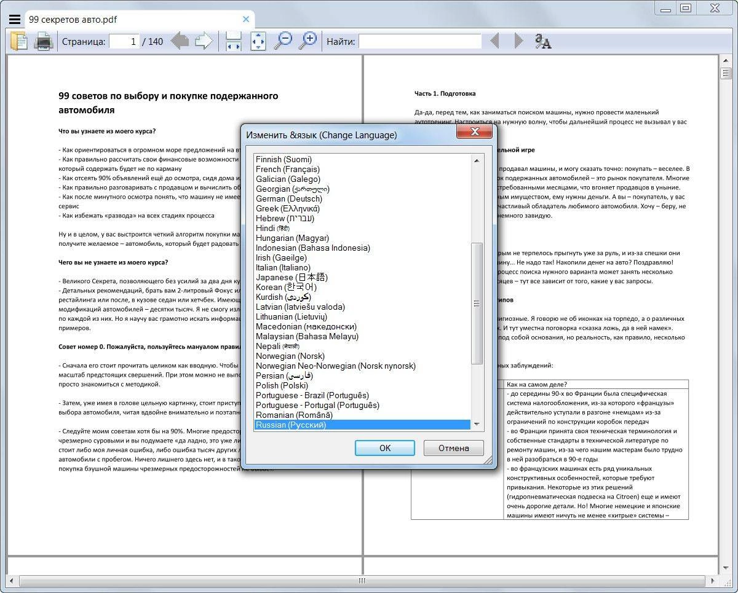Select German (Deutsch) language
The image size is (738, 593).
click(x=362, y=198)
